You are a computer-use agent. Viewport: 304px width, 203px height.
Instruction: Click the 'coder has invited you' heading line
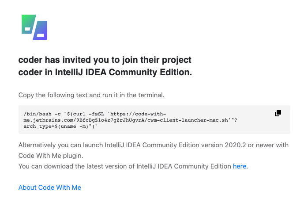(x=105, y=60)
